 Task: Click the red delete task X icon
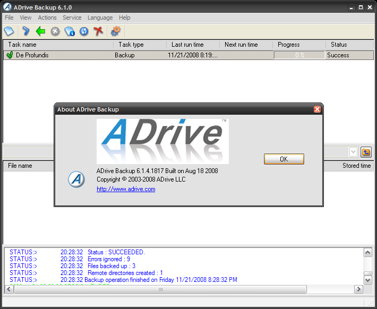pyautogui.click(x=98, y=31)
